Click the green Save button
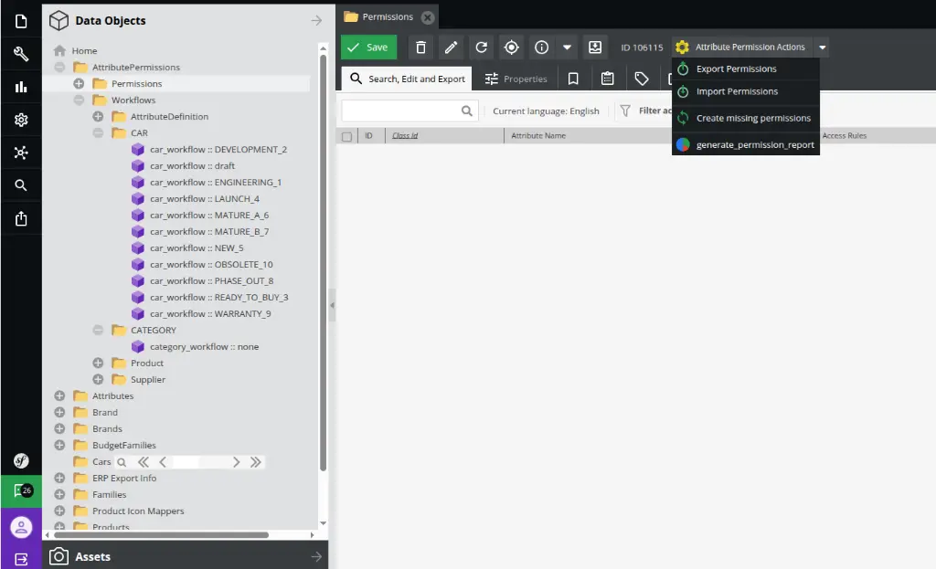 click(x=369, y=47)
